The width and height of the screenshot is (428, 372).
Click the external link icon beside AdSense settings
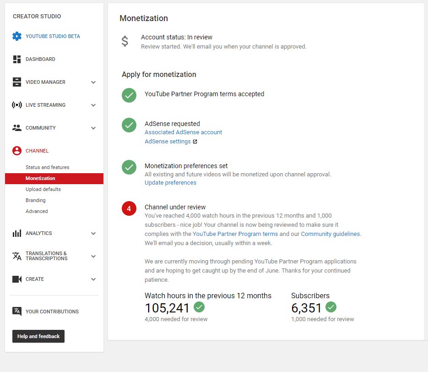(x=195, y=142)
